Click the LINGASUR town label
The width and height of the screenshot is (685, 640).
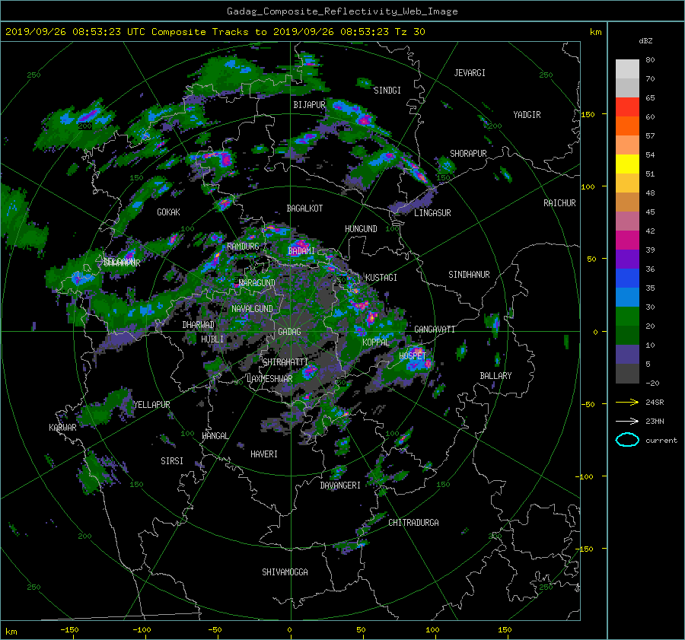coord(432,213)
